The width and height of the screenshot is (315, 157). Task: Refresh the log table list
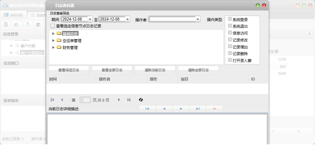pyautogui.click(x=141, y=100)
